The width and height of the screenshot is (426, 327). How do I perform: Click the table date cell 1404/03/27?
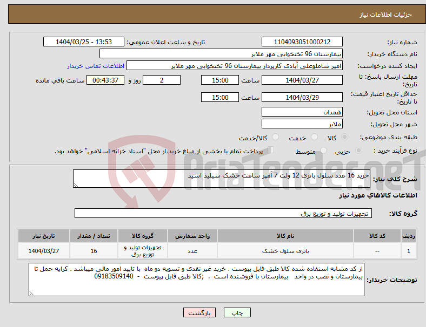(x=44, y=251)
